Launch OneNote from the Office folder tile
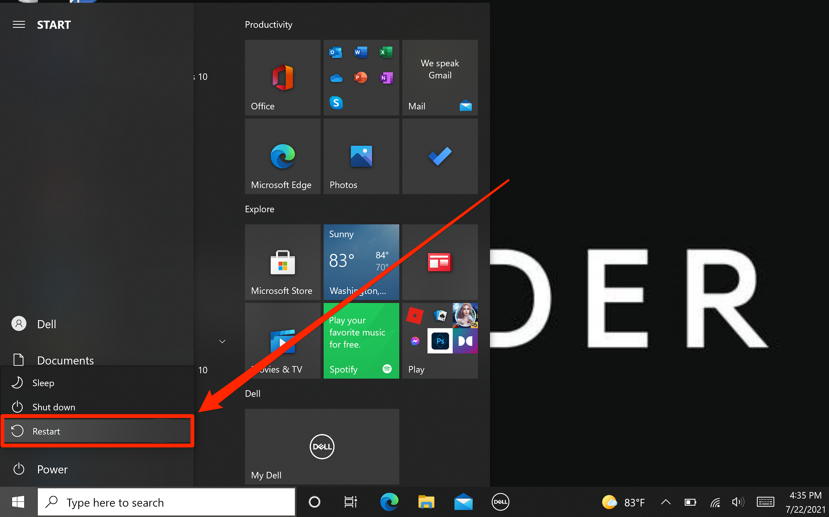The width and height of the screenshot is (829, 517). point(386,78)
